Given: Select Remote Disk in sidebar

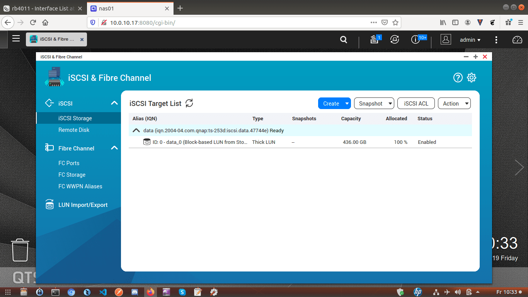Looking at the screenshot, I should [x=74, y=130].
